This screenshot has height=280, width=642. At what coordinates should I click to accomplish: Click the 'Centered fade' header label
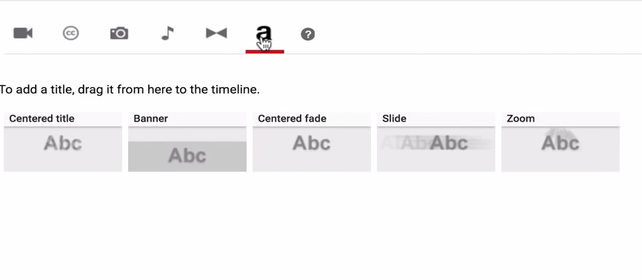click(x=292, y=119)
